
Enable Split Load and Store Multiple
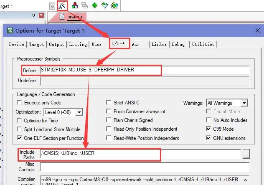pos(19,129)
